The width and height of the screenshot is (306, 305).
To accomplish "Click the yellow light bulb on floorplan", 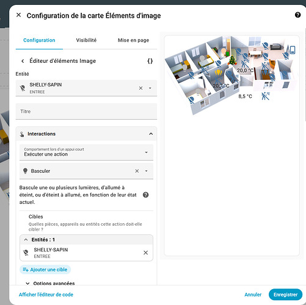I will [x=218, y=73].
